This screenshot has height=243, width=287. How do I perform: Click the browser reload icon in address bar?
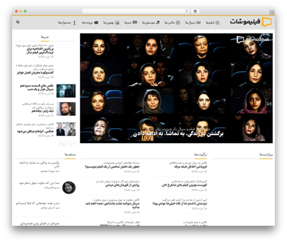click(x=187, y=11)
